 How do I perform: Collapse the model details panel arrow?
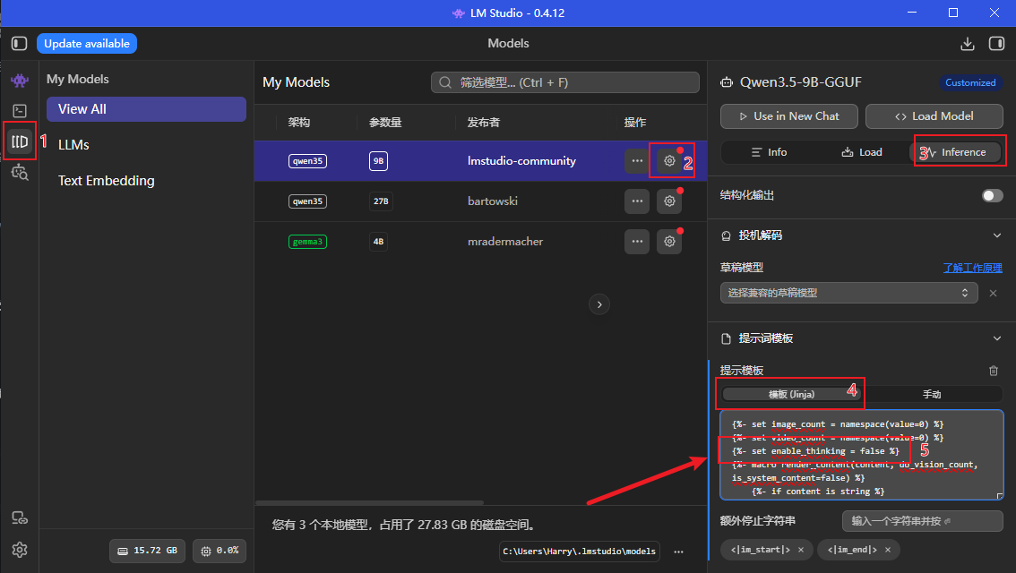[x=599, y=304]
